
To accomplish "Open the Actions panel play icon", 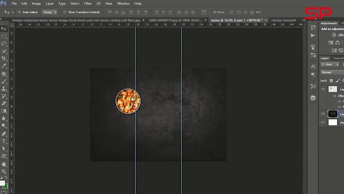I will tap(313, 36).
